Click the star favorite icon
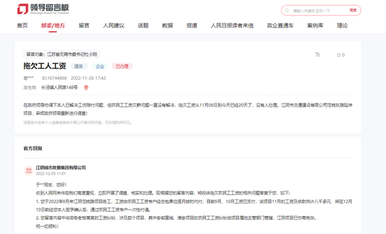Screen dimensions: 386x234 (339, 55)
